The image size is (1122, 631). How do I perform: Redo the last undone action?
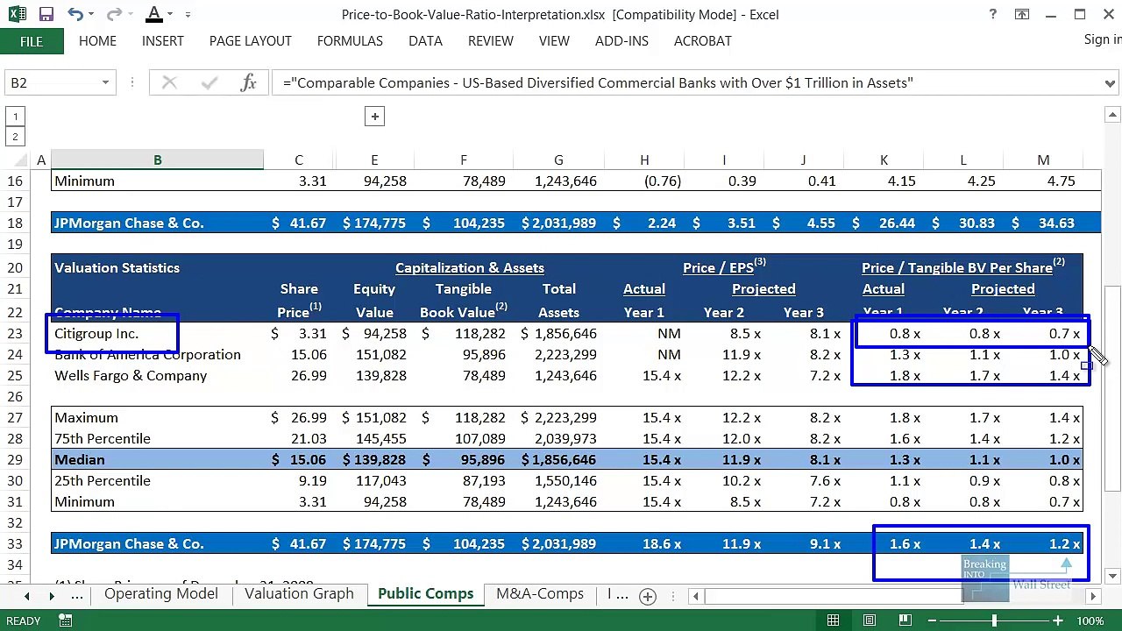114,14
